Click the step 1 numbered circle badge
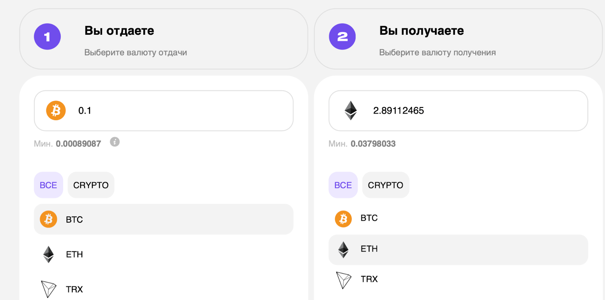Screen dimensions: 605x300 [47, 37]
